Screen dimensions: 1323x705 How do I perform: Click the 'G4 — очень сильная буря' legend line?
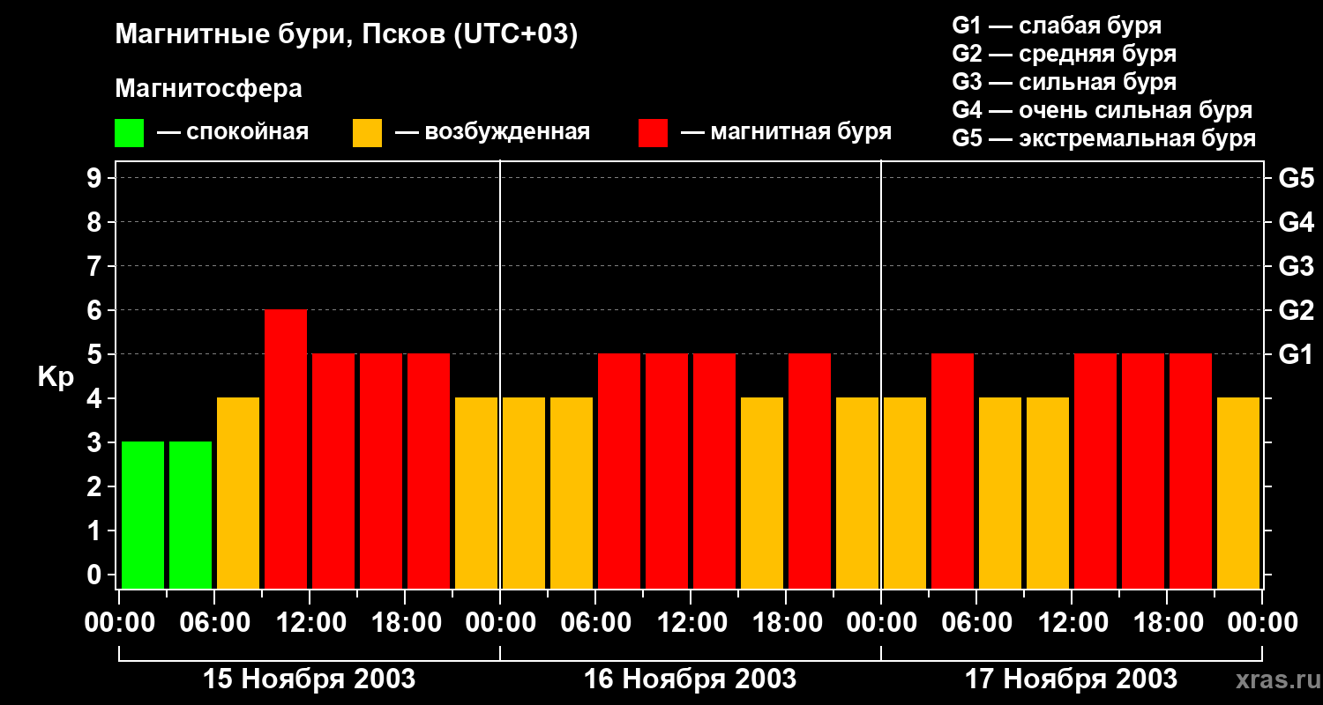[x=1102, y=110]
